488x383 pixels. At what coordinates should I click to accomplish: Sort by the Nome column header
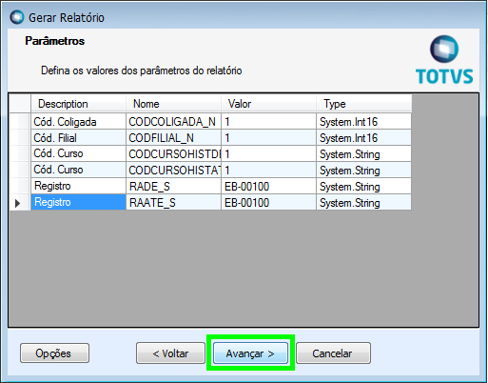(173, 104)
